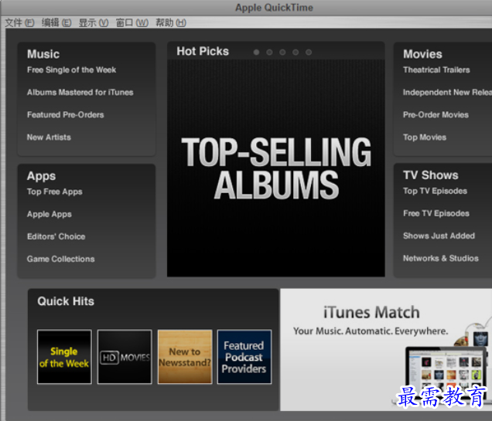
Task: Open the 窗口 (W) menu
Action: (132, 23)
